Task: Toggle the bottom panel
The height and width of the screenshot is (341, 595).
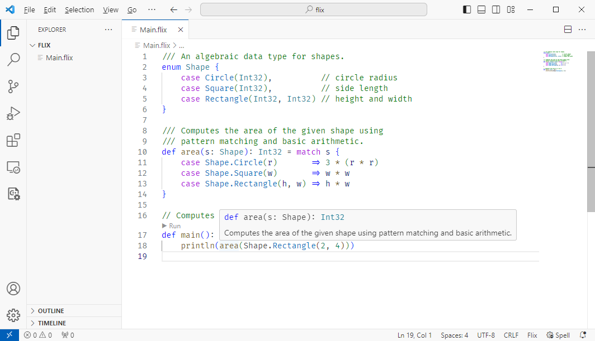Action: (x=481, y=10)
